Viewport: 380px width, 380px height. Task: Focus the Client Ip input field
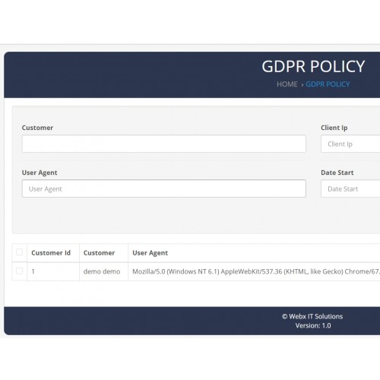350,144
